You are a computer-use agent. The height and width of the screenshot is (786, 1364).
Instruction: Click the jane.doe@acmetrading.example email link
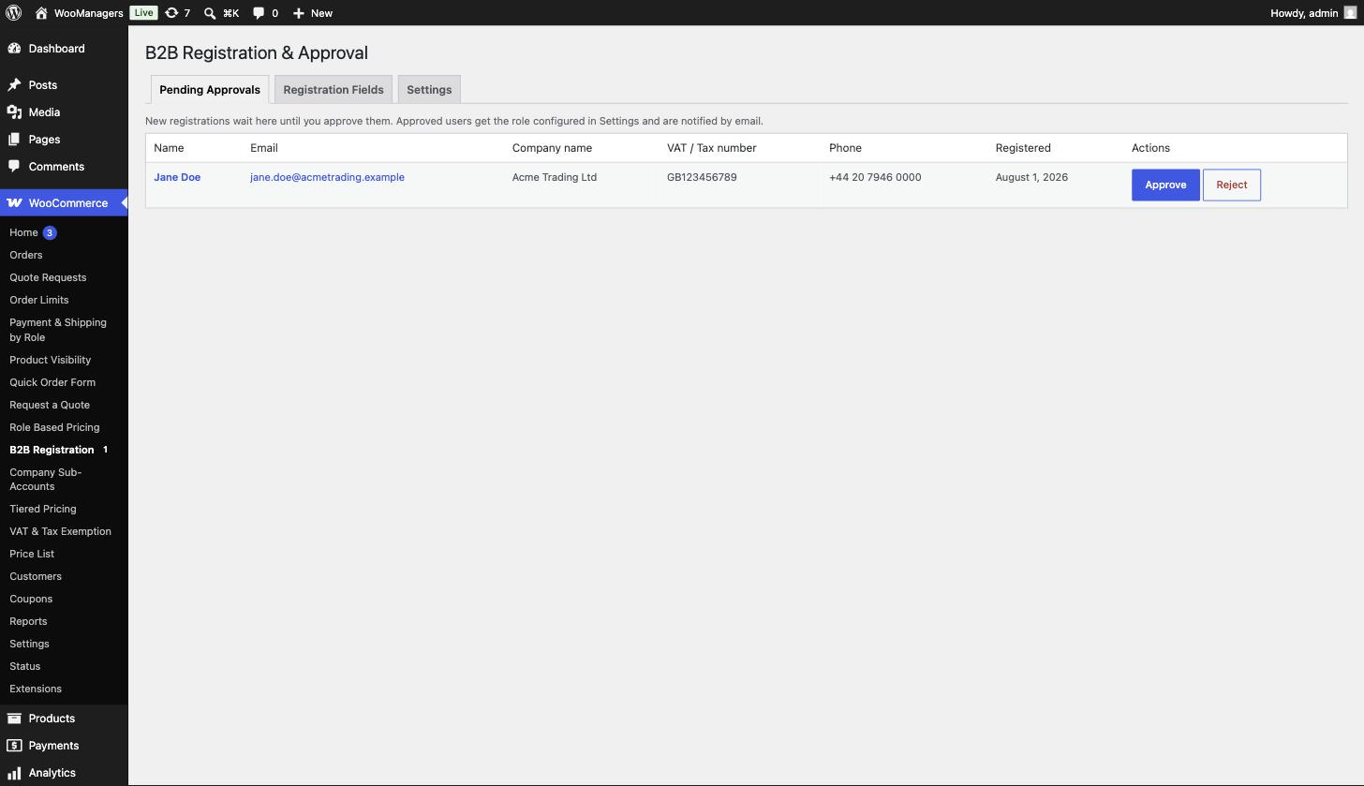[x=327, y=177]
